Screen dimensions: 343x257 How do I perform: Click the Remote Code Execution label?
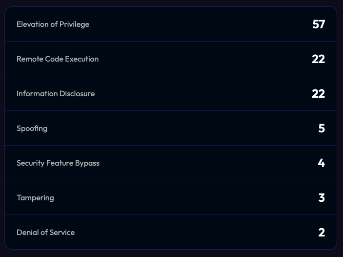pos(58,59)
